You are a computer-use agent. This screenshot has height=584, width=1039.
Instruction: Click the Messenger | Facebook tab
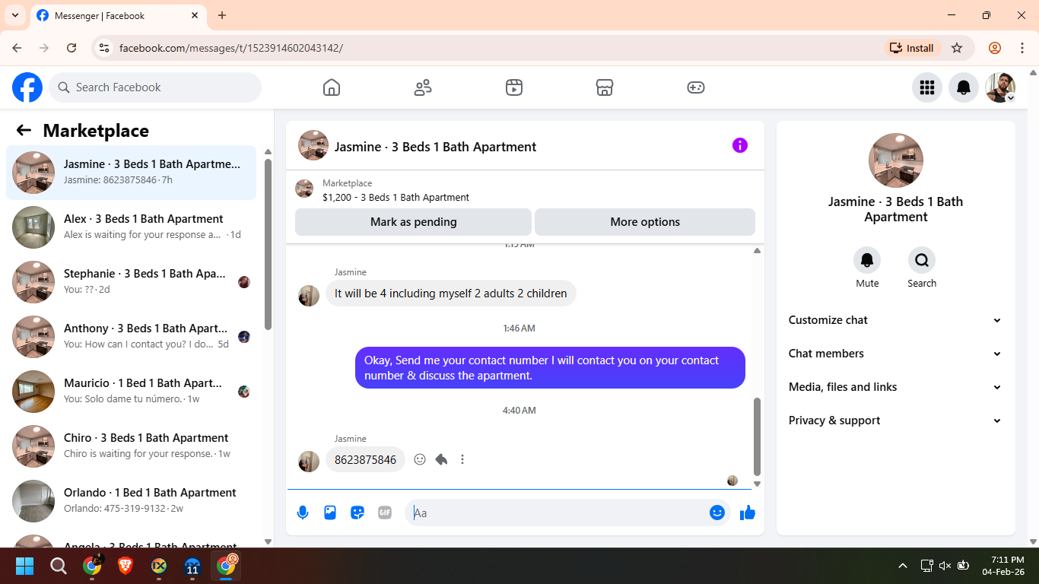point(118,15)
